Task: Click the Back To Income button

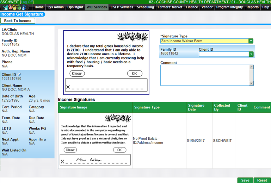Action: click(x=18, y=21)
